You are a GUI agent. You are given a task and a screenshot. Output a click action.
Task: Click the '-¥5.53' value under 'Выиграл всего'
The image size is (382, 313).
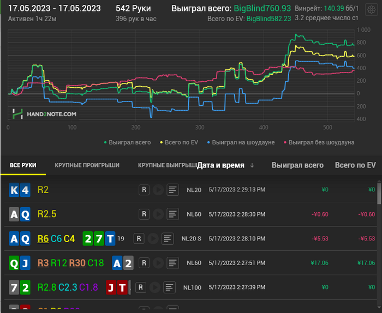pos(320,238)
